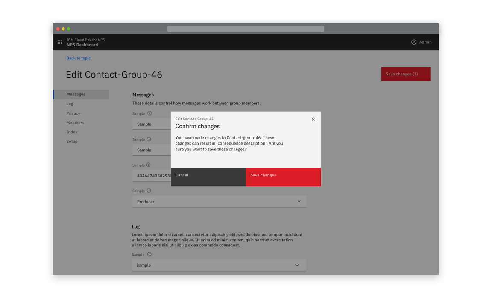Click the Producer dropdown chevron

[299, 201]
